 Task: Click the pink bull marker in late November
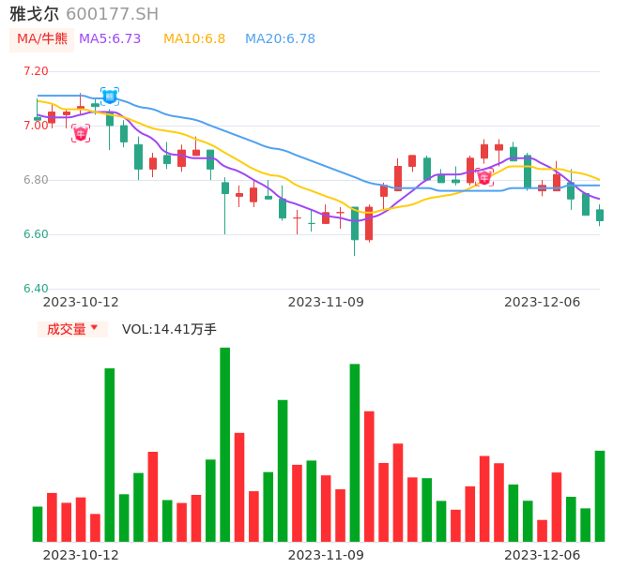coord(484,177)
